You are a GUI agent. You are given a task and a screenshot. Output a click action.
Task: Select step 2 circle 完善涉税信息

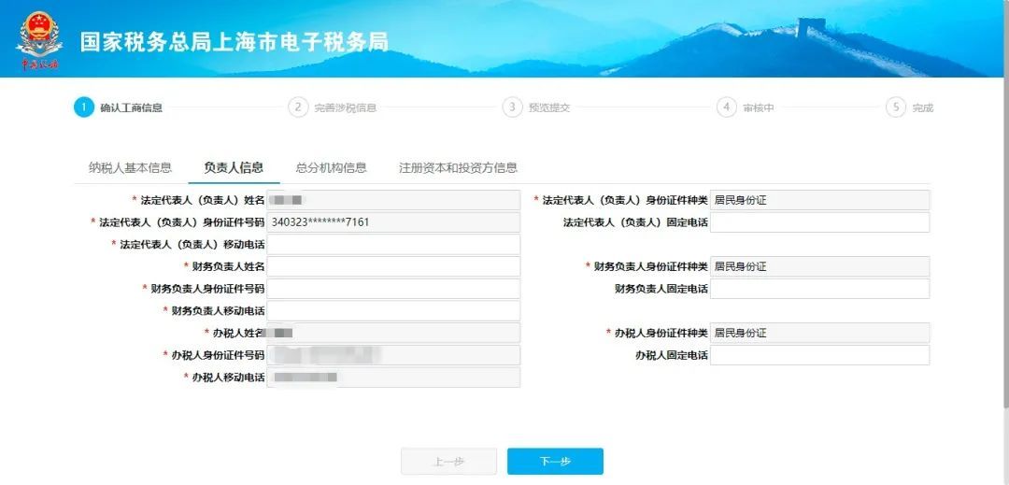click(x=298, y=107)
